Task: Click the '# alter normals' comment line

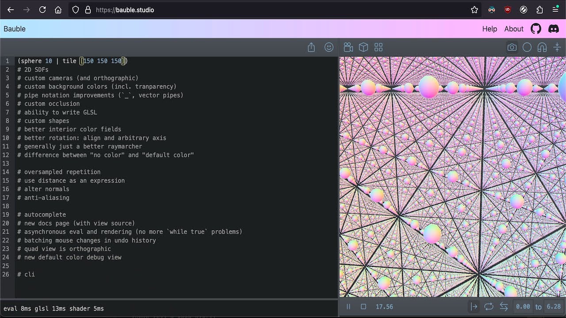Action: pyautogui.click(x=43, y=189)
